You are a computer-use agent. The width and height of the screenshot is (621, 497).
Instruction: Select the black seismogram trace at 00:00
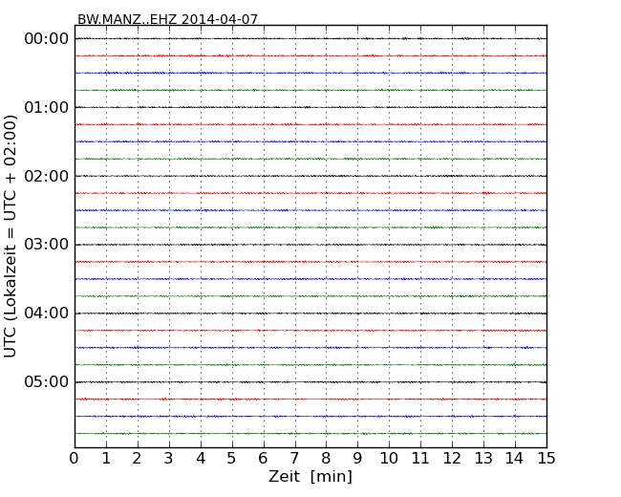pyautogui.click(x=310, y=39)
